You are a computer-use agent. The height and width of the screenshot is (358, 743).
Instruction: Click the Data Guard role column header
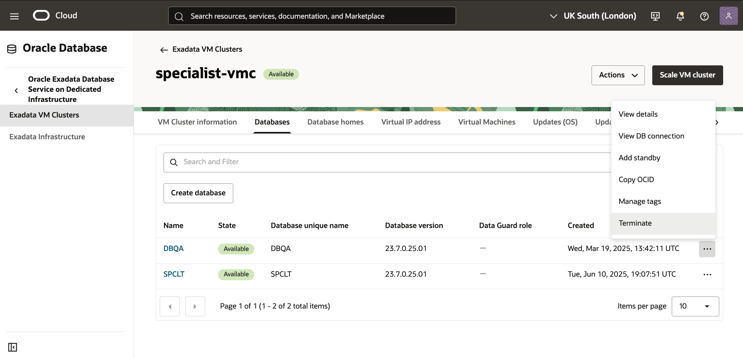coord(505,226)
